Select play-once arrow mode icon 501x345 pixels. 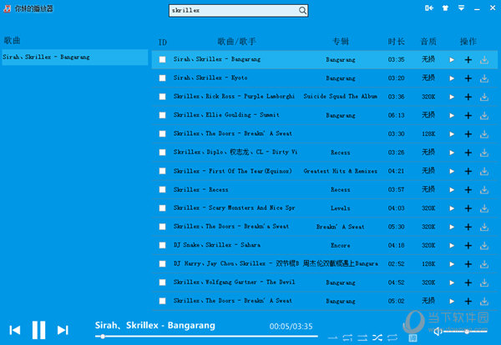coord(332,337)
